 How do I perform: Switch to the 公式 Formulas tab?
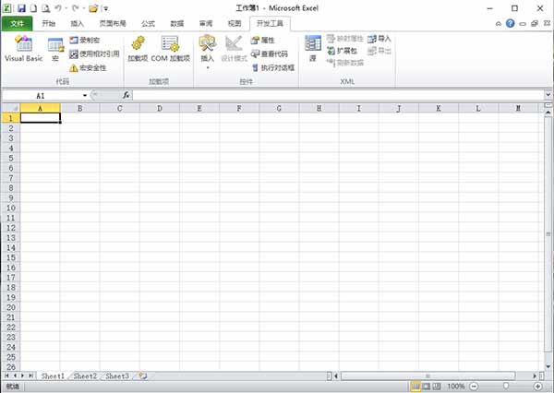click(x=149, y=23)
